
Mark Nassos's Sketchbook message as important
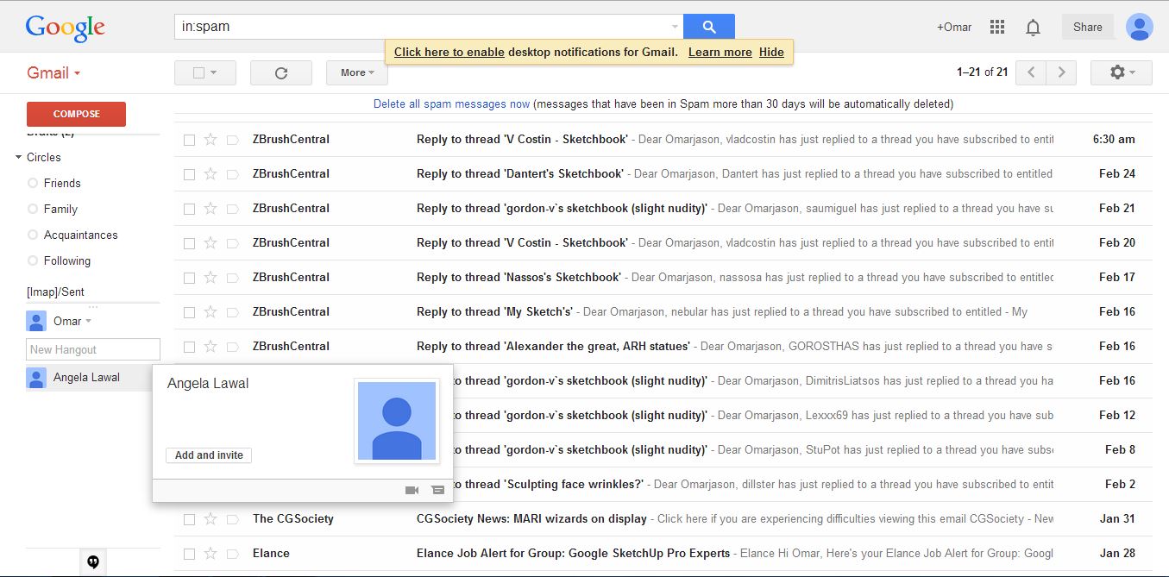click(x=232, y=277)
